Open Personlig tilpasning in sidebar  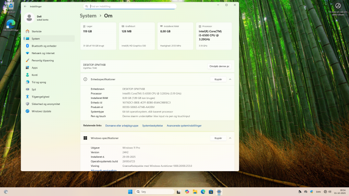pos(42,60)
